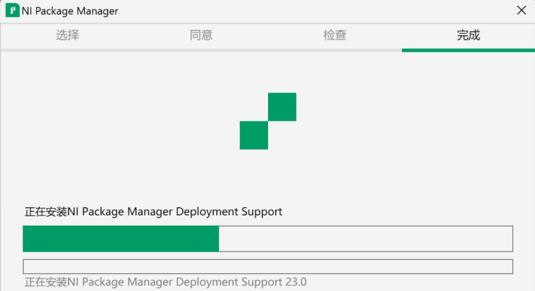This screenshot has width=535, height=291.
Task: Click the version number 23.0 in status text
Action: 296,282
